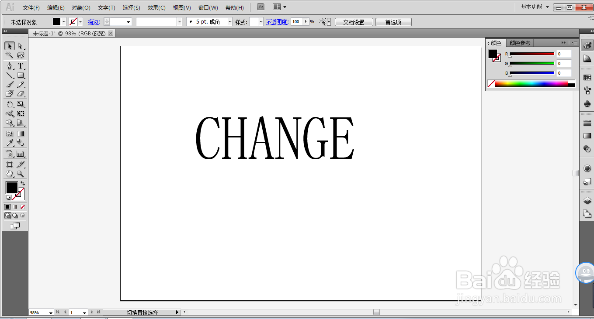
Task: Activate the Scale tool
Action: tap(21, 104)
